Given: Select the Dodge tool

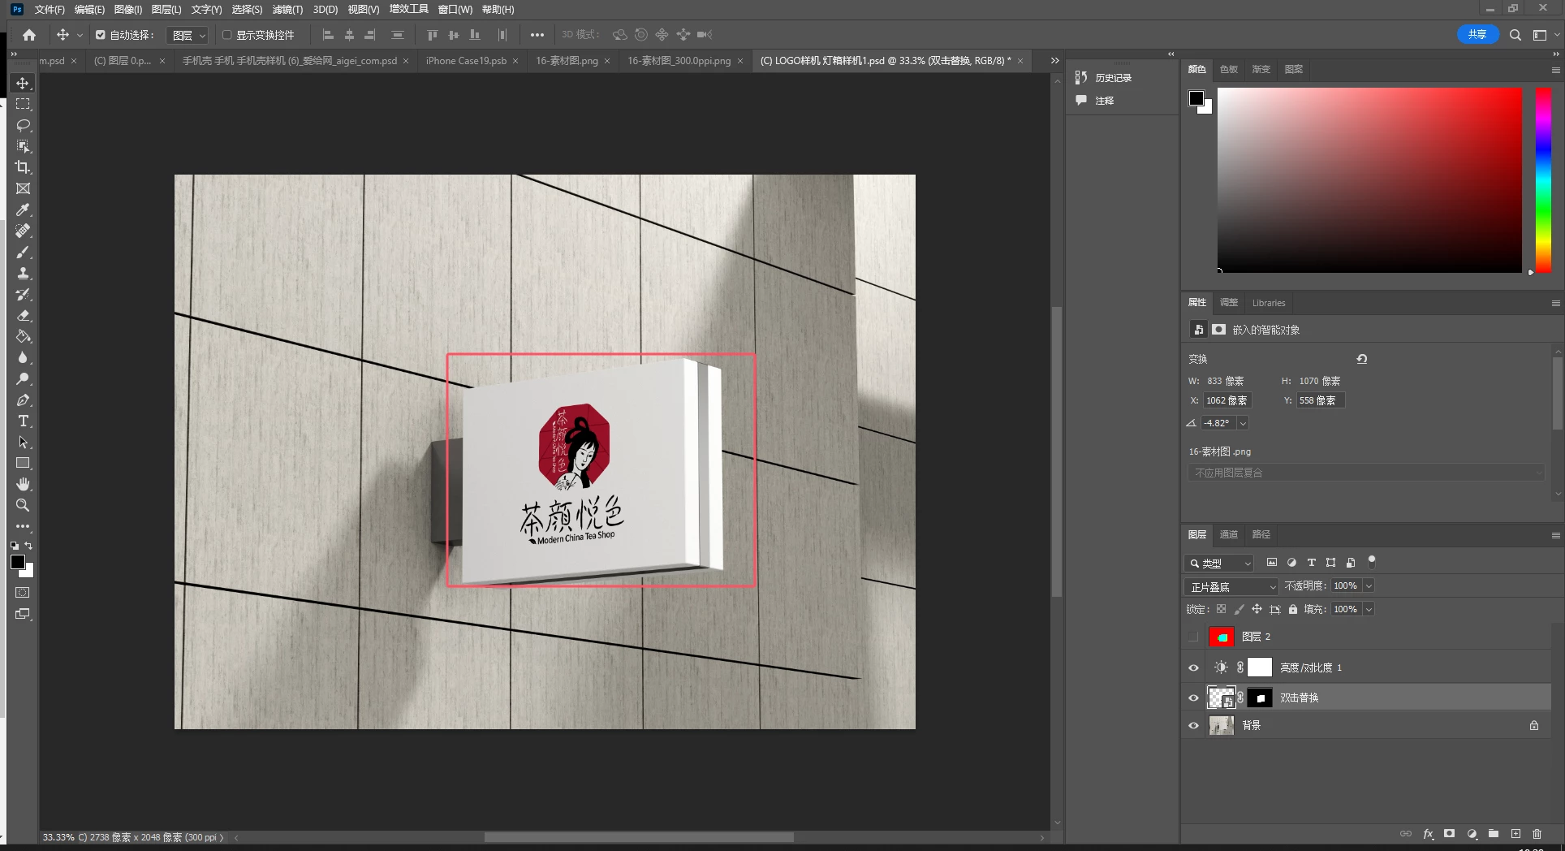Looking at the screenshot, I should [x=23, y=378].
